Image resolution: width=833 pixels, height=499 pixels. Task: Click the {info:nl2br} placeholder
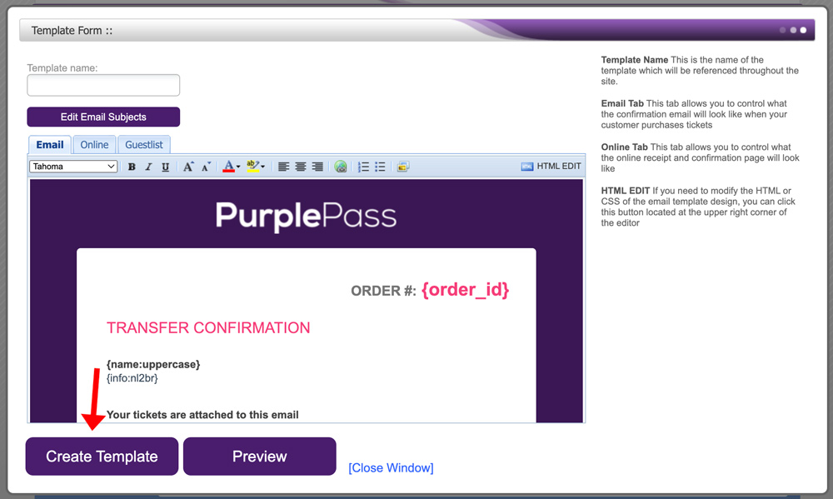132,378
